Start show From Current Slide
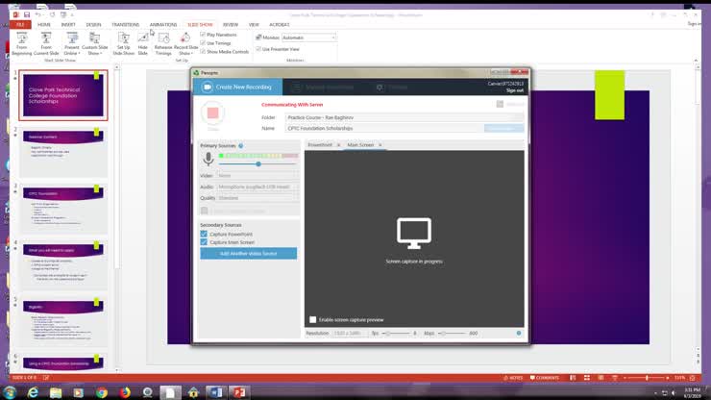 47,41
